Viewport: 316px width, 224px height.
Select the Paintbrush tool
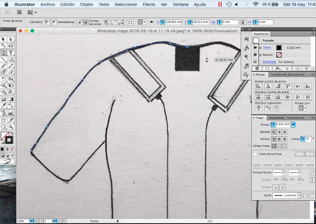point(3,65)
